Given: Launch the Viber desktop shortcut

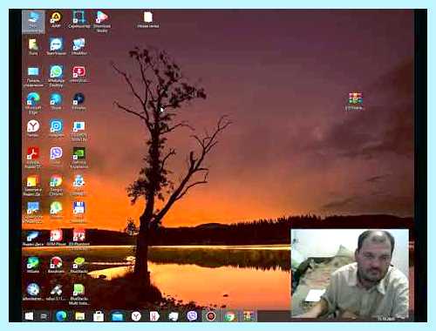Looking at the screenshot, I should (56, 156).
